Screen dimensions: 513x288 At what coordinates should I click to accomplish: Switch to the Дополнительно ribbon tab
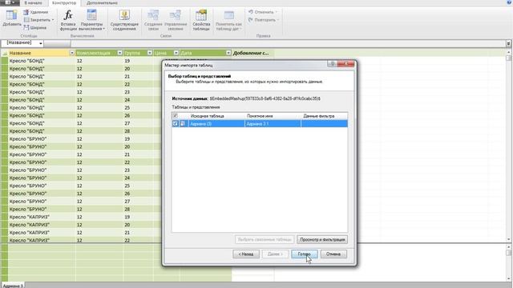point(102,3)
